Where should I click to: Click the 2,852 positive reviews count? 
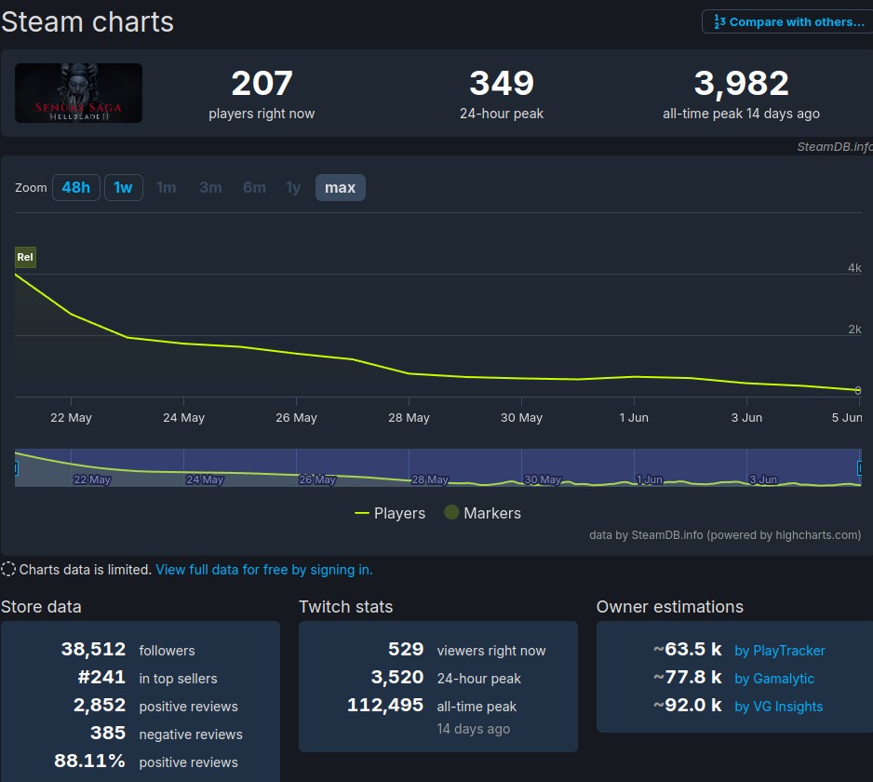click(x=100, y=705)
